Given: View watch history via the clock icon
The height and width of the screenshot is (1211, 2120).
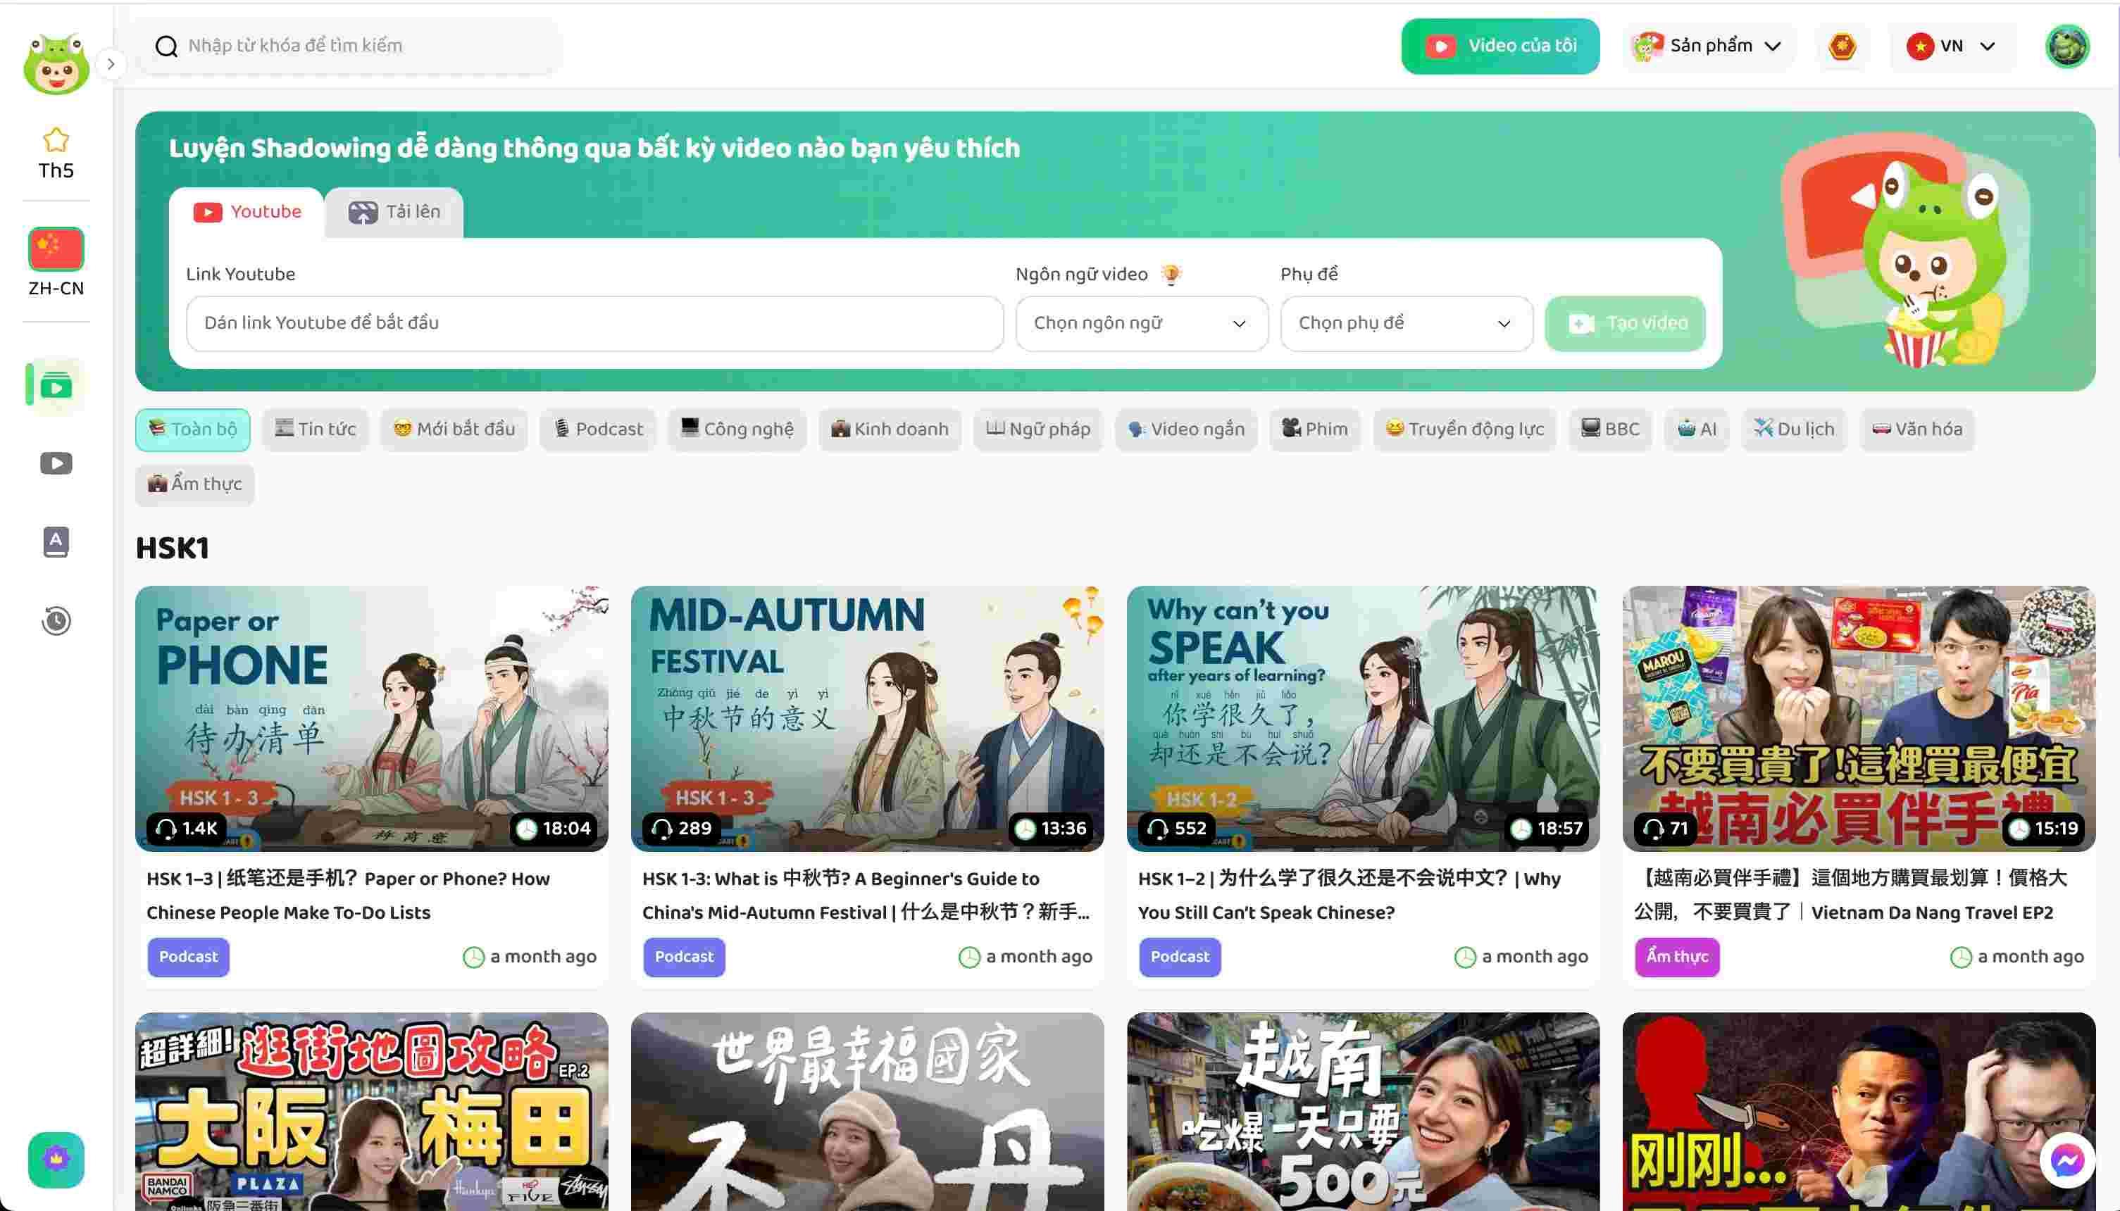Looking at the screenshot, I should (55, 620).
